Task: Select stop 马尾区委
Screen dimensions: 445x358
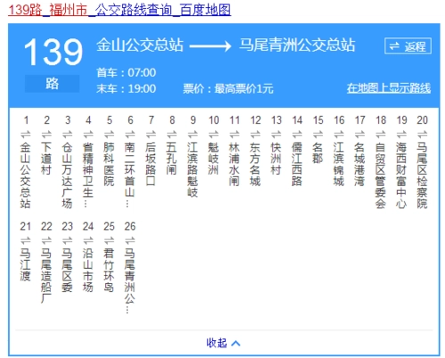Action: (x=68, y=270)
